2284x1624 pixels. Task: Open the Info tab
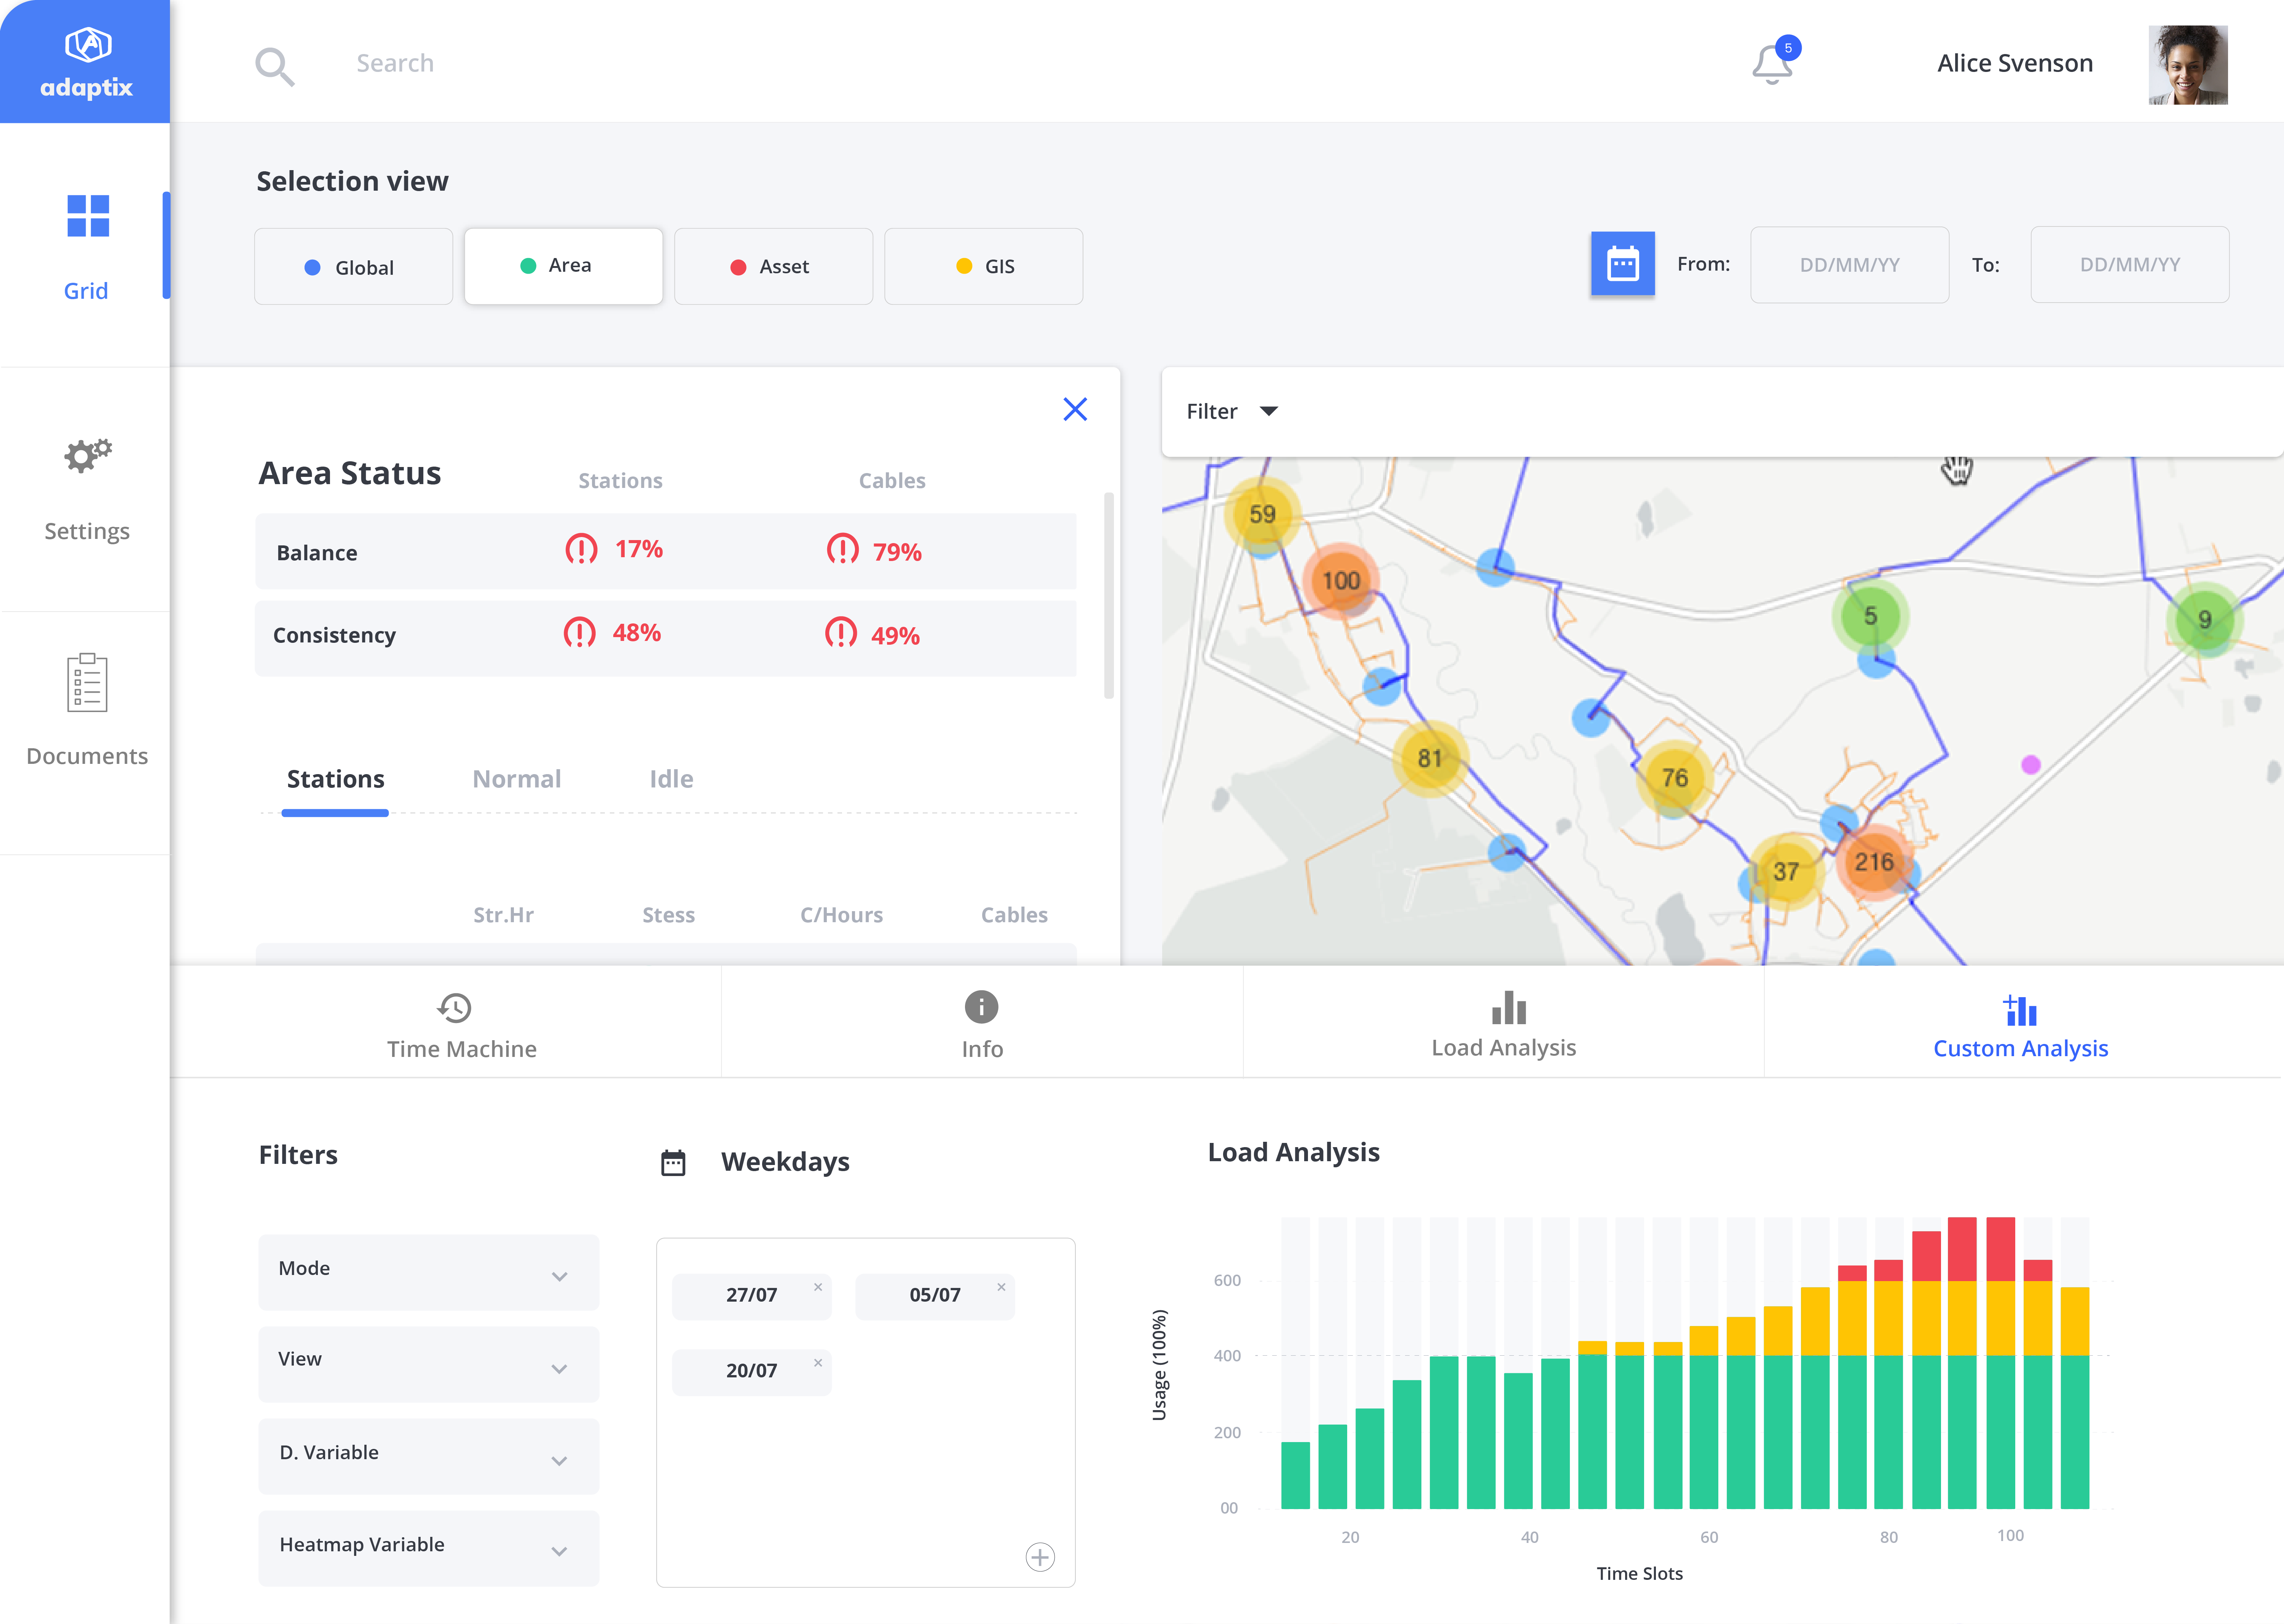pyautogui.click(x=982, y=1022)
